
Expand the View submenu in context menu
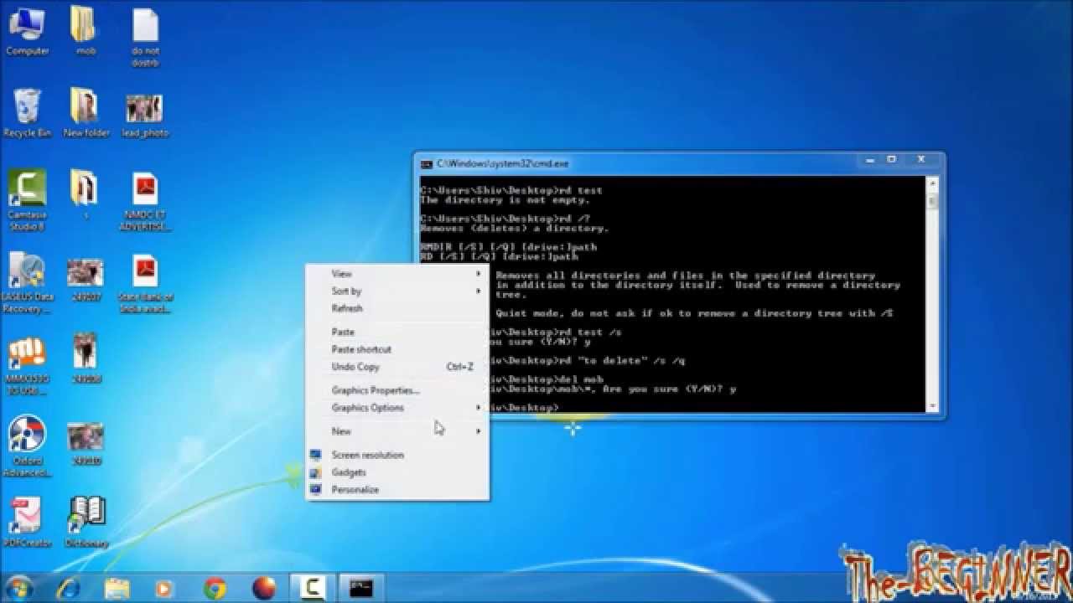pyautogui.click(x=397, y=274)
